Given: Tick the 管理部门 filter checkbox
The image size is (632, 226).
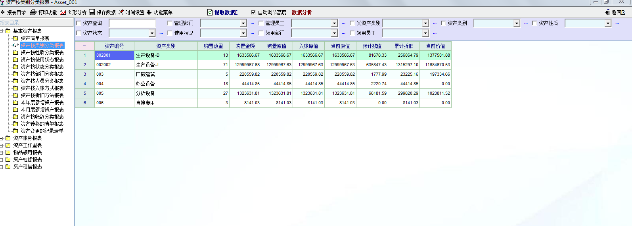Looking at the screenshot, I should (170, 23).
